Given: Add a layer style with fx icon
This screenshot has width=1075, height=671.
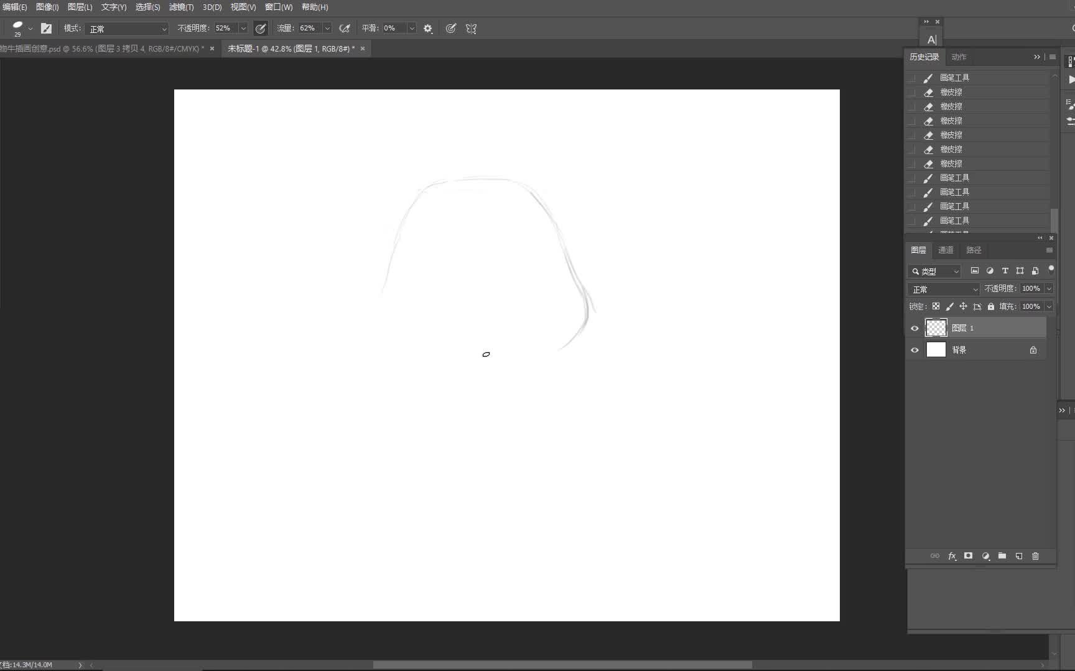Looking at the screenshot, I should point(952,556).
